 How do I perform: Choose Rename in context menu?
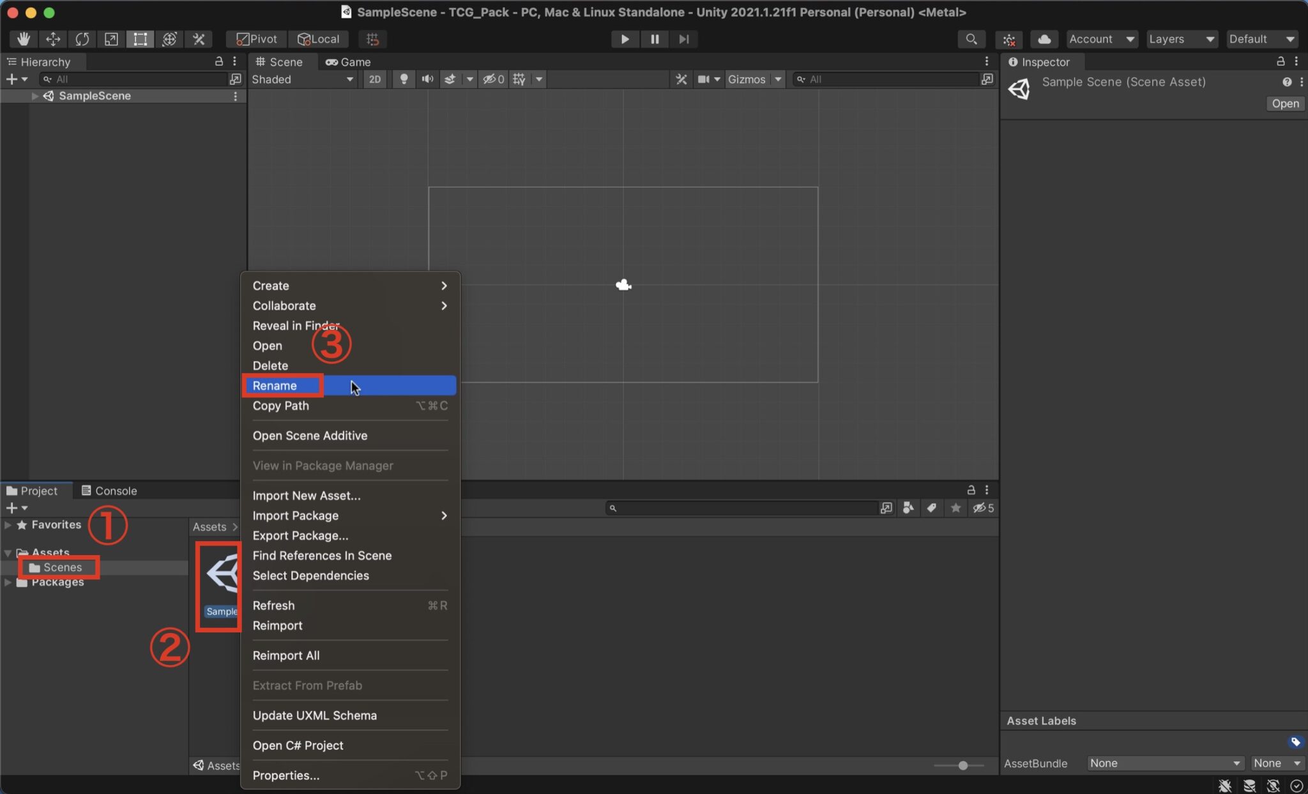[x=349, y=385]
